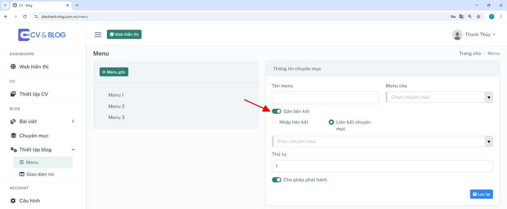Select Menu 1 in the menu list
The width and height of the screenshot is (507, 209).
[116, 95]
